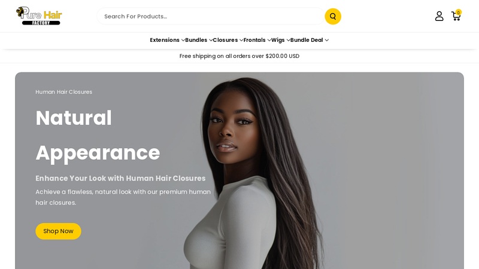The height and width of the screenshot is (269, 479).
Task: Click the hero banner model image
Action: click(x=253, y=172)
